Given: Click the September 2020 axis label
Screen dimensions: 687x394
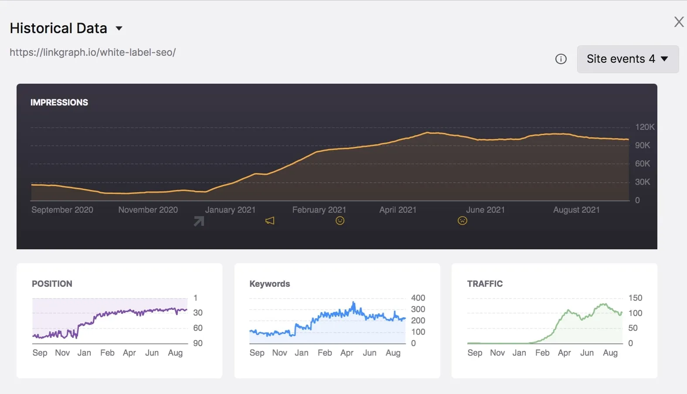Looking at the screenshot, I should coord(62,210).
